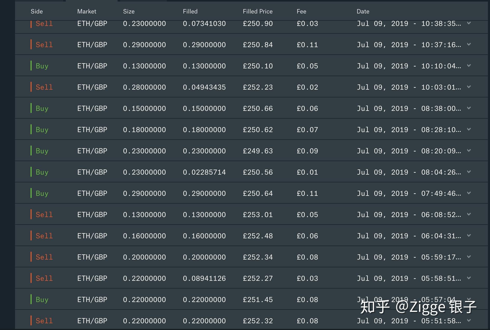Image resolution: width=490 pixels, height=330 pixels.
Task: Click size 0.18000000
Action: (x=145, y=130)
